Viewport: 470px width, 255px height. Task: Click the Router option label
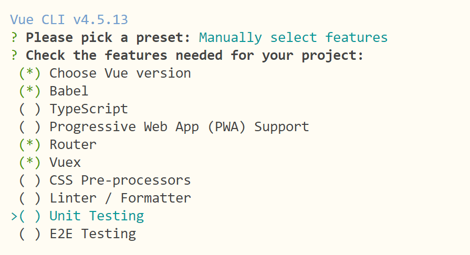click(73, 145)
